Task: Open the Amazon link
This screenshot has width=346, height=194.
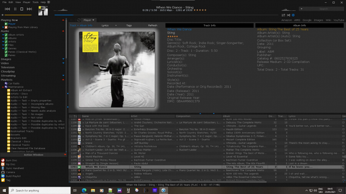Action: [x=286, y=20]
